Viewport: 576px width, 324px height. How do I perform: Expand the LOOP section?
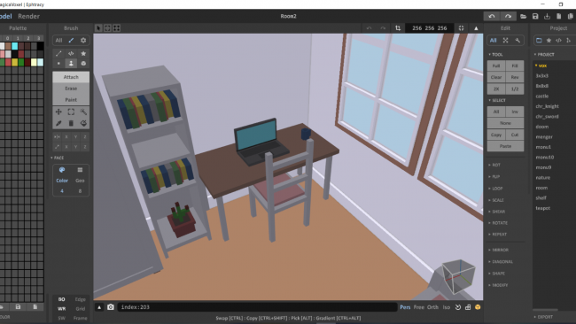495,189
